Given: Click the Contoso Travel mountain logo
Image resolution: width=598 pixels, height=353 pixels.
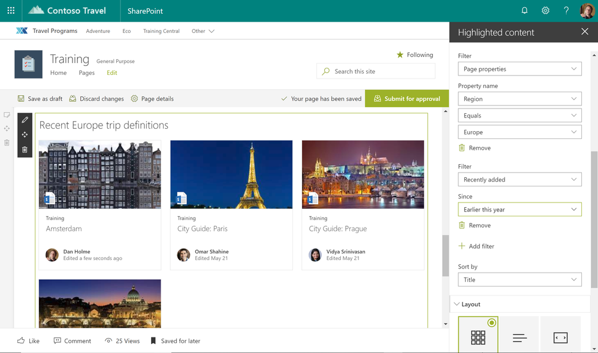Looking at the screenshot, I should click(x=36, y=10).
